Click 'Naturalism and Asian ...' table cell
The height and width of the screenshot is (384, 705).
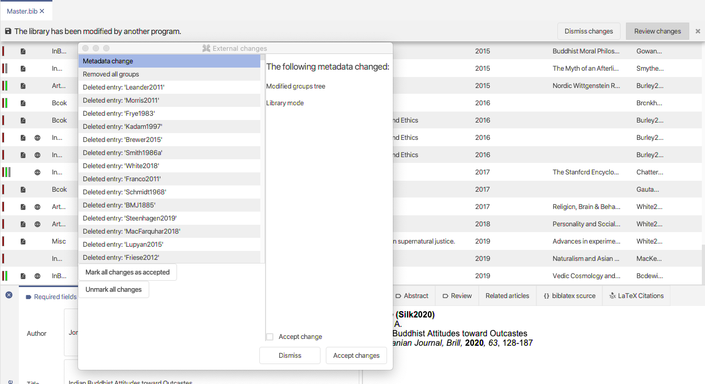[586, 259]
